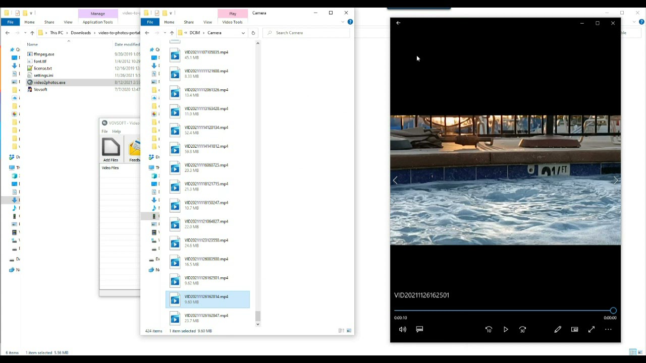Open the Vovsoft shortcut item
Viewport: 646px width, 363px height.
pyautogui.click(x=40, y=89)
